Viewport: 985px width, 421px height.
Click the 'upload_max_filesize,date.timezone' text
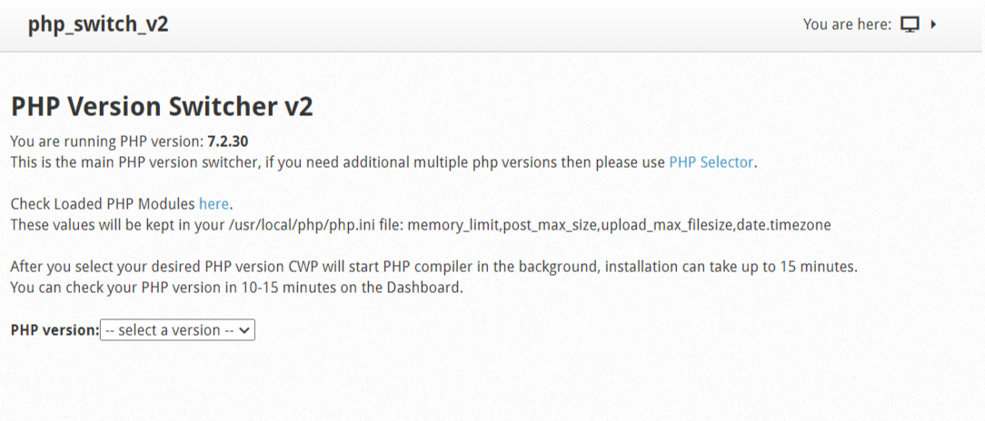click(715, 225)
